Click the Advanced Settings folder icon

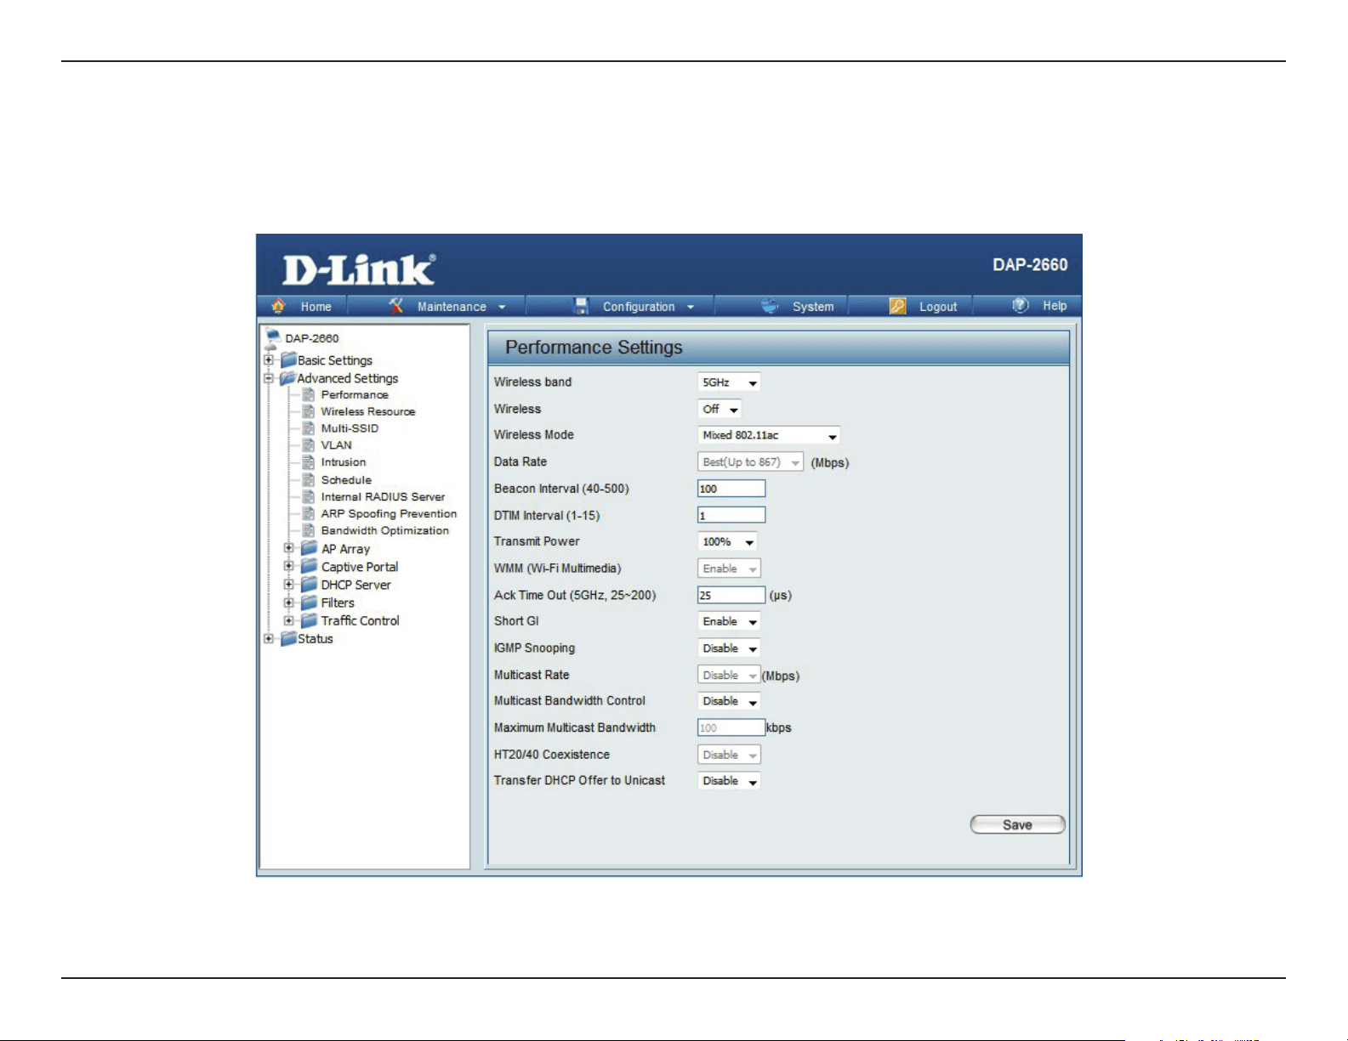coord(288,378)
